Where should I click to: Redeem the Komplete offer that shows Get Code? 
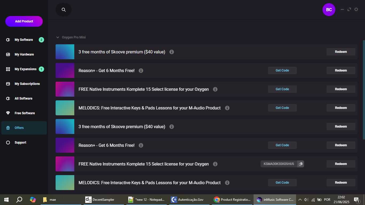pyautogui.click(x=341, y=89)
